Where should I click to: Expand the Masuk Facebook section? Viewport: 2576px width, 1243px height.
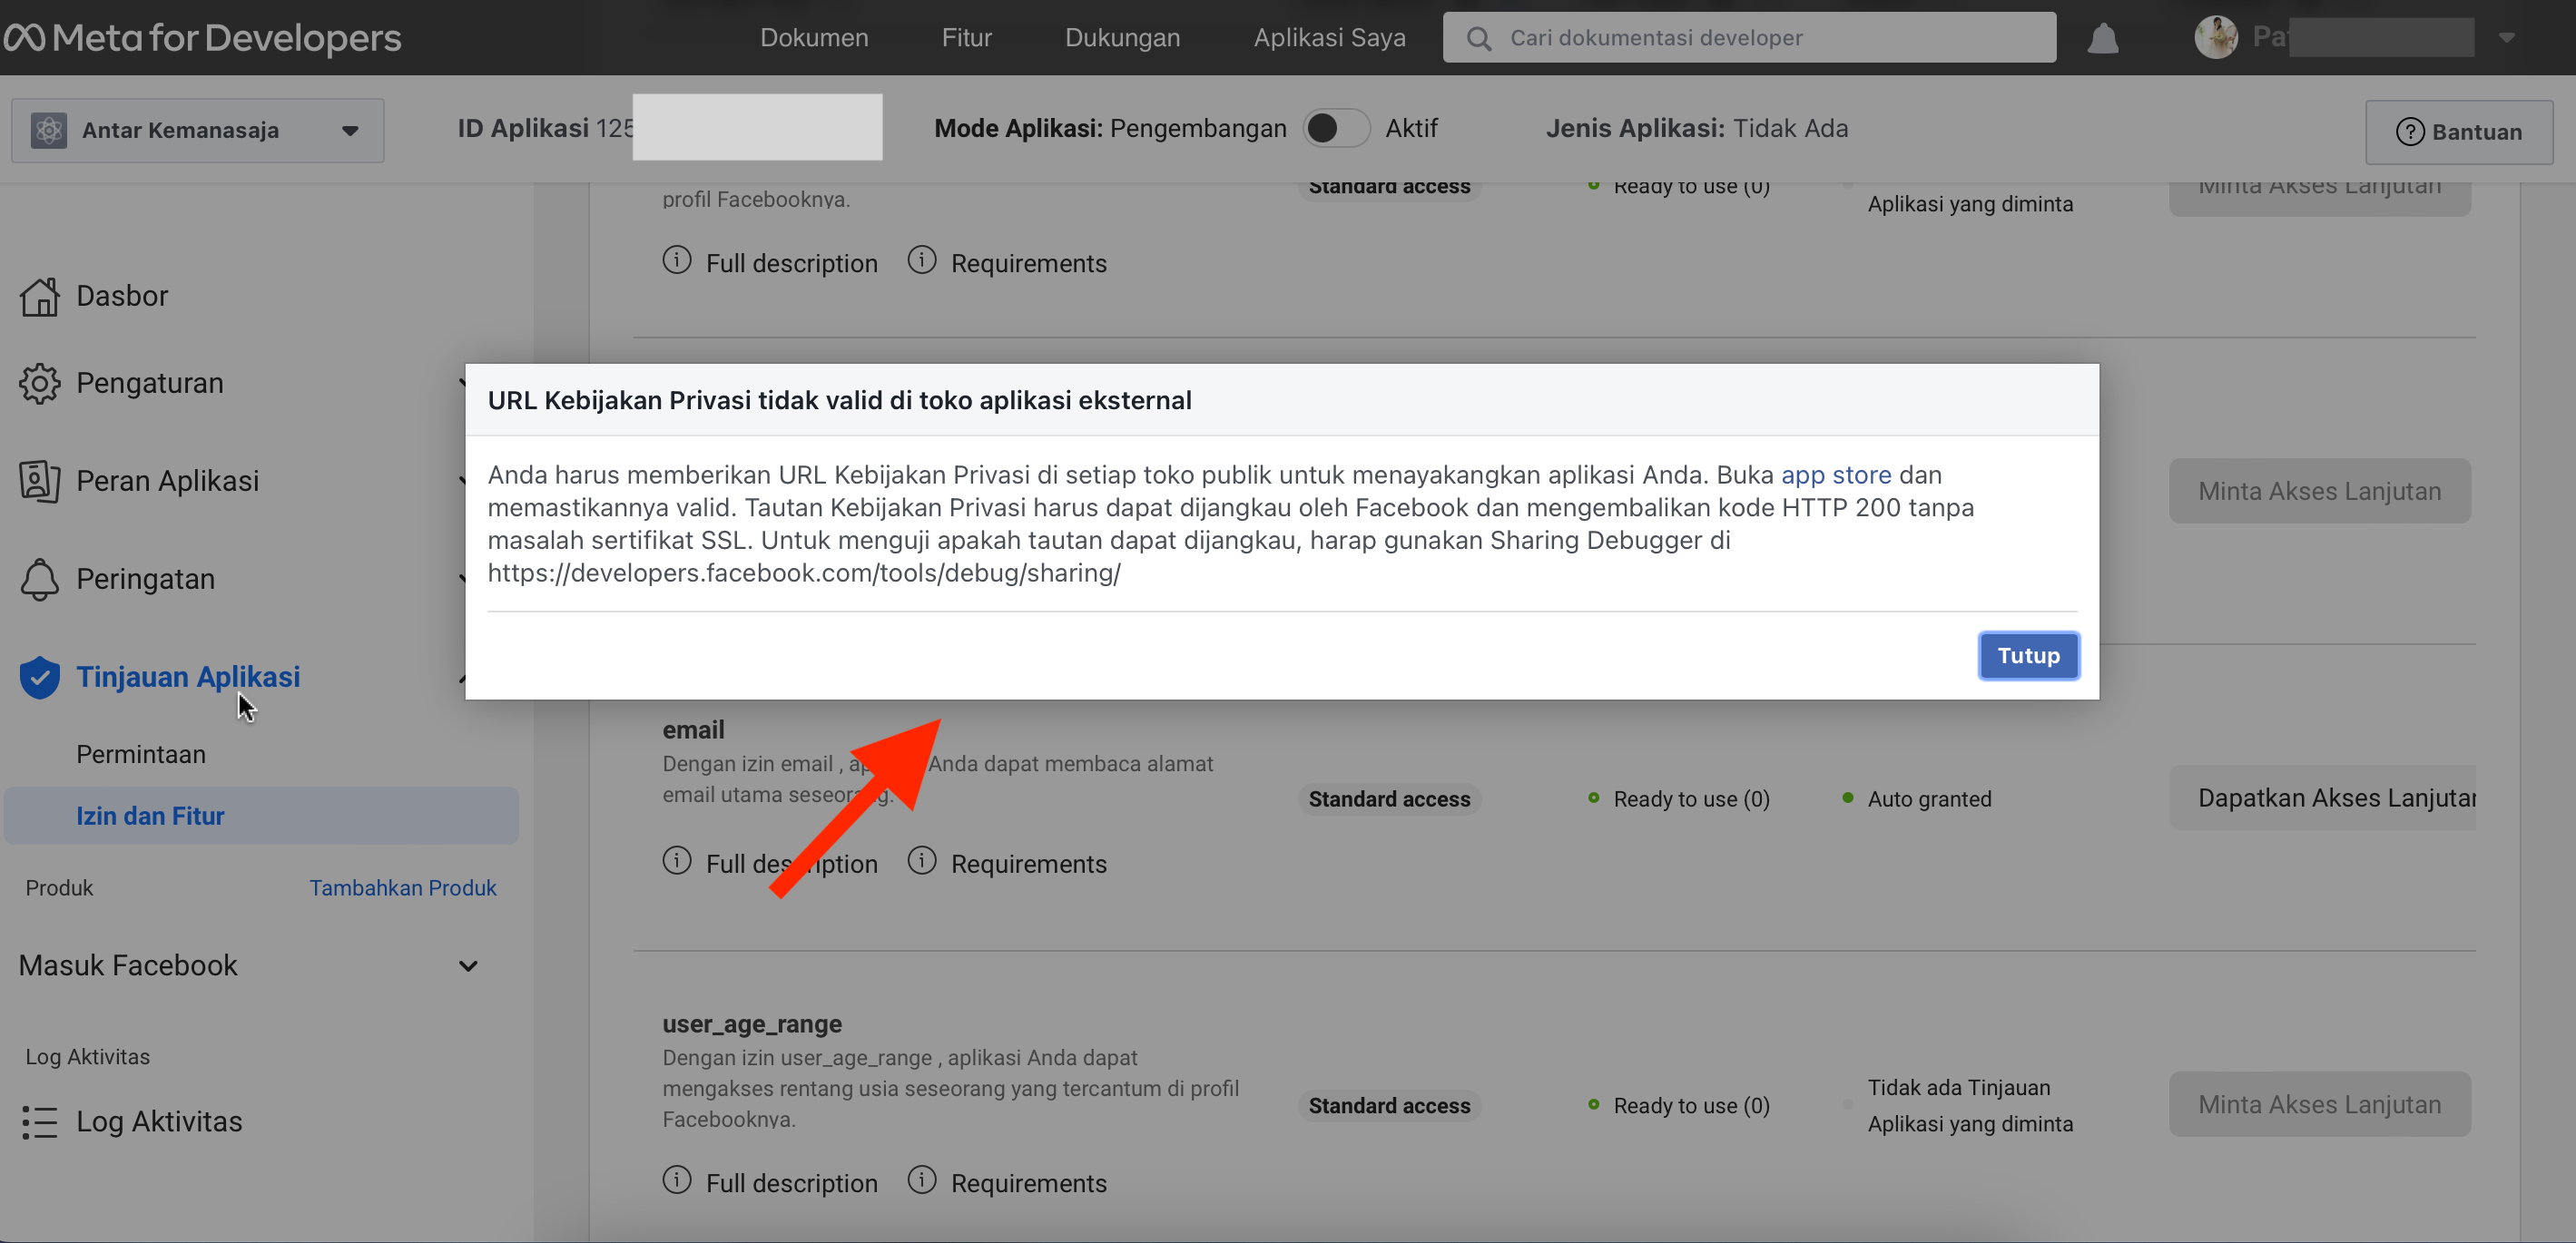pyautogui.click(x=467, y=965)
